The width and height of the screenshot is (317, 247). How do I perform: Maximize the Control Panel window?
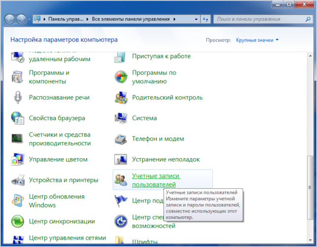[x=289, y=4]
